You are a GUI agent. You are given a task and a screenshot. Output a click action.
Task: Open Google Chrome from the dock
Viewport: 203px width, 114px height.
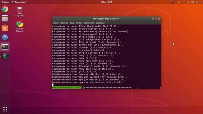pyautogui.click(x=5, y=9)
